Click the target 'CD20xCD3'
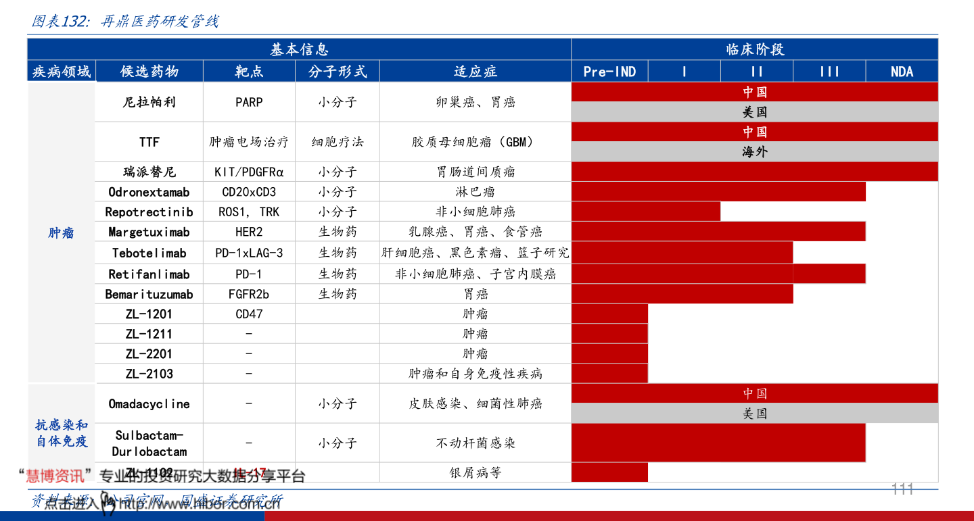Image resolution: width=974 pixels, height=521 pixels. pyautogui.click(x=249, y=192)
